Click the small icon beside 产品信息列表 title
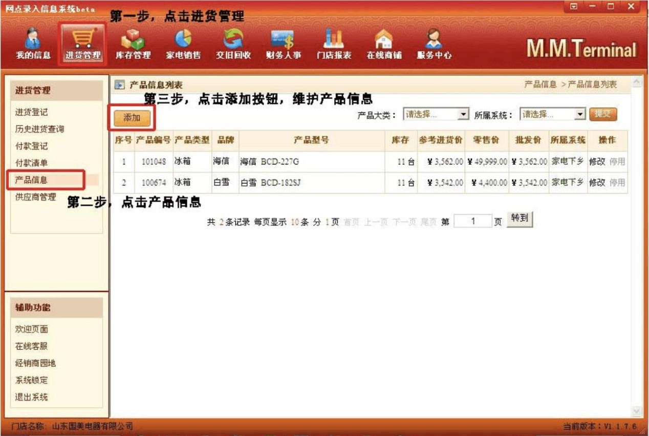 119,85
